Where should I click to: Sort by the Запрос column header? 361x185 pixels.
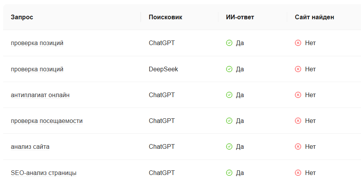pos(22,17)
